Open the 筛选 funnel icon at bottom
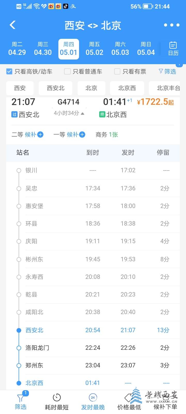186x414 pixels. click(21, 398)
